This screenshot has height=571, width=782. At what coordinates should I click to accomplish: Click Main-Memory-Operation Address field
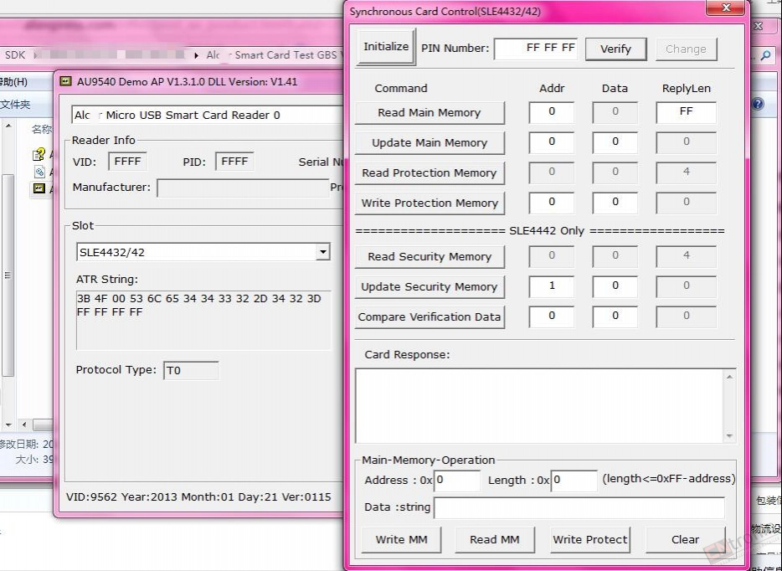[x=457, y=481]
